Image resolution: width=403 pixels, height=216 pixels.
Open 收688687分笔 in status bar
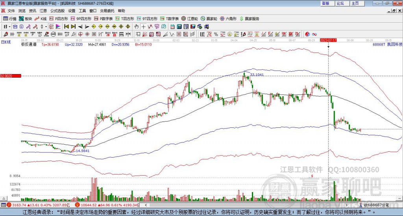pyautogui.click(x=374, y=205)
